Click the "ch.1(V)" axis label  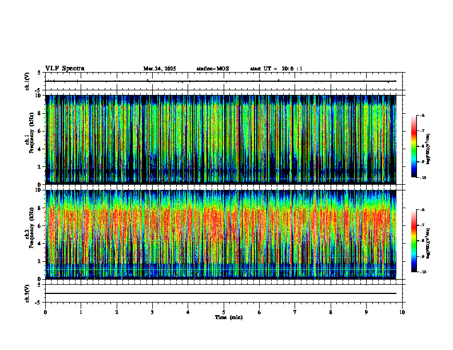click(x=27, y=81)
